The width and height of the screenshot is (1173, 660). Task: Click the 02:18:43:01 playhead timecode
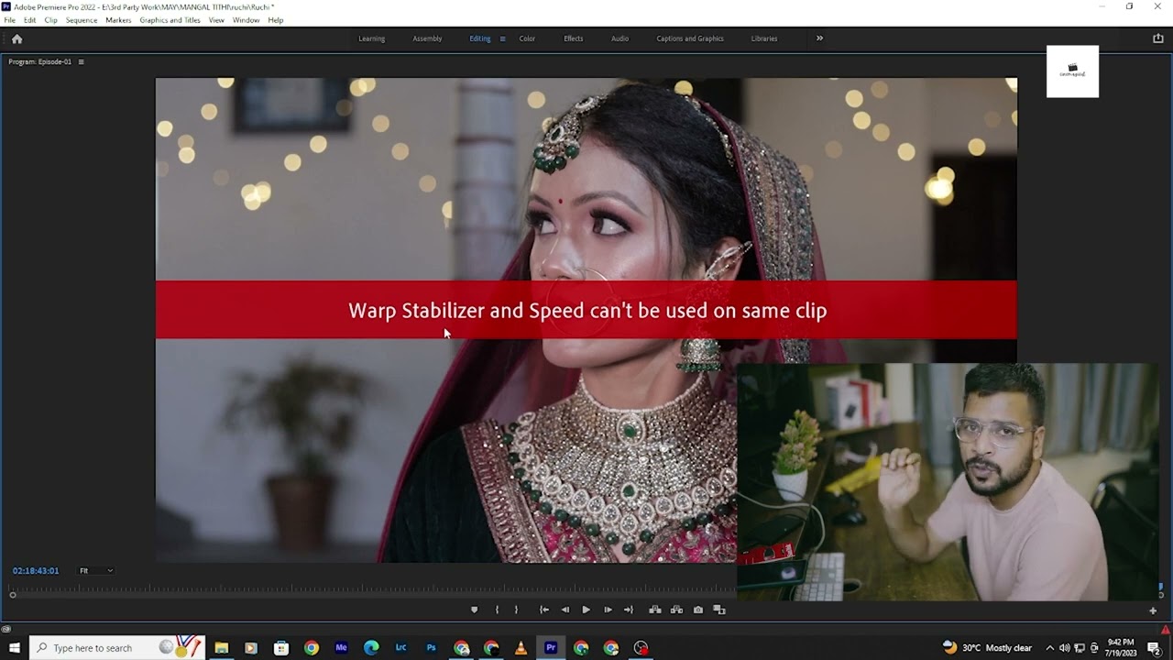coord(36,570)
